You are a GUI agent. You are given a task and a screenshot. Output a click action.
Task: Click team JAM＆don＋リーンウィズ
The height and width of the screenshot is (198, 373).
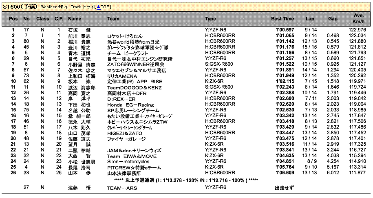coord(134,150)
